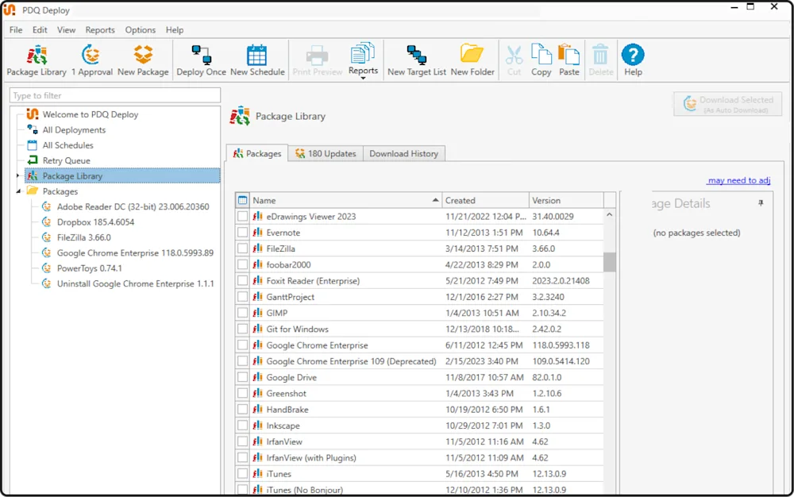794x497 pixels.
Task: Click the select-all column header icon
Action: click(242, 200)
